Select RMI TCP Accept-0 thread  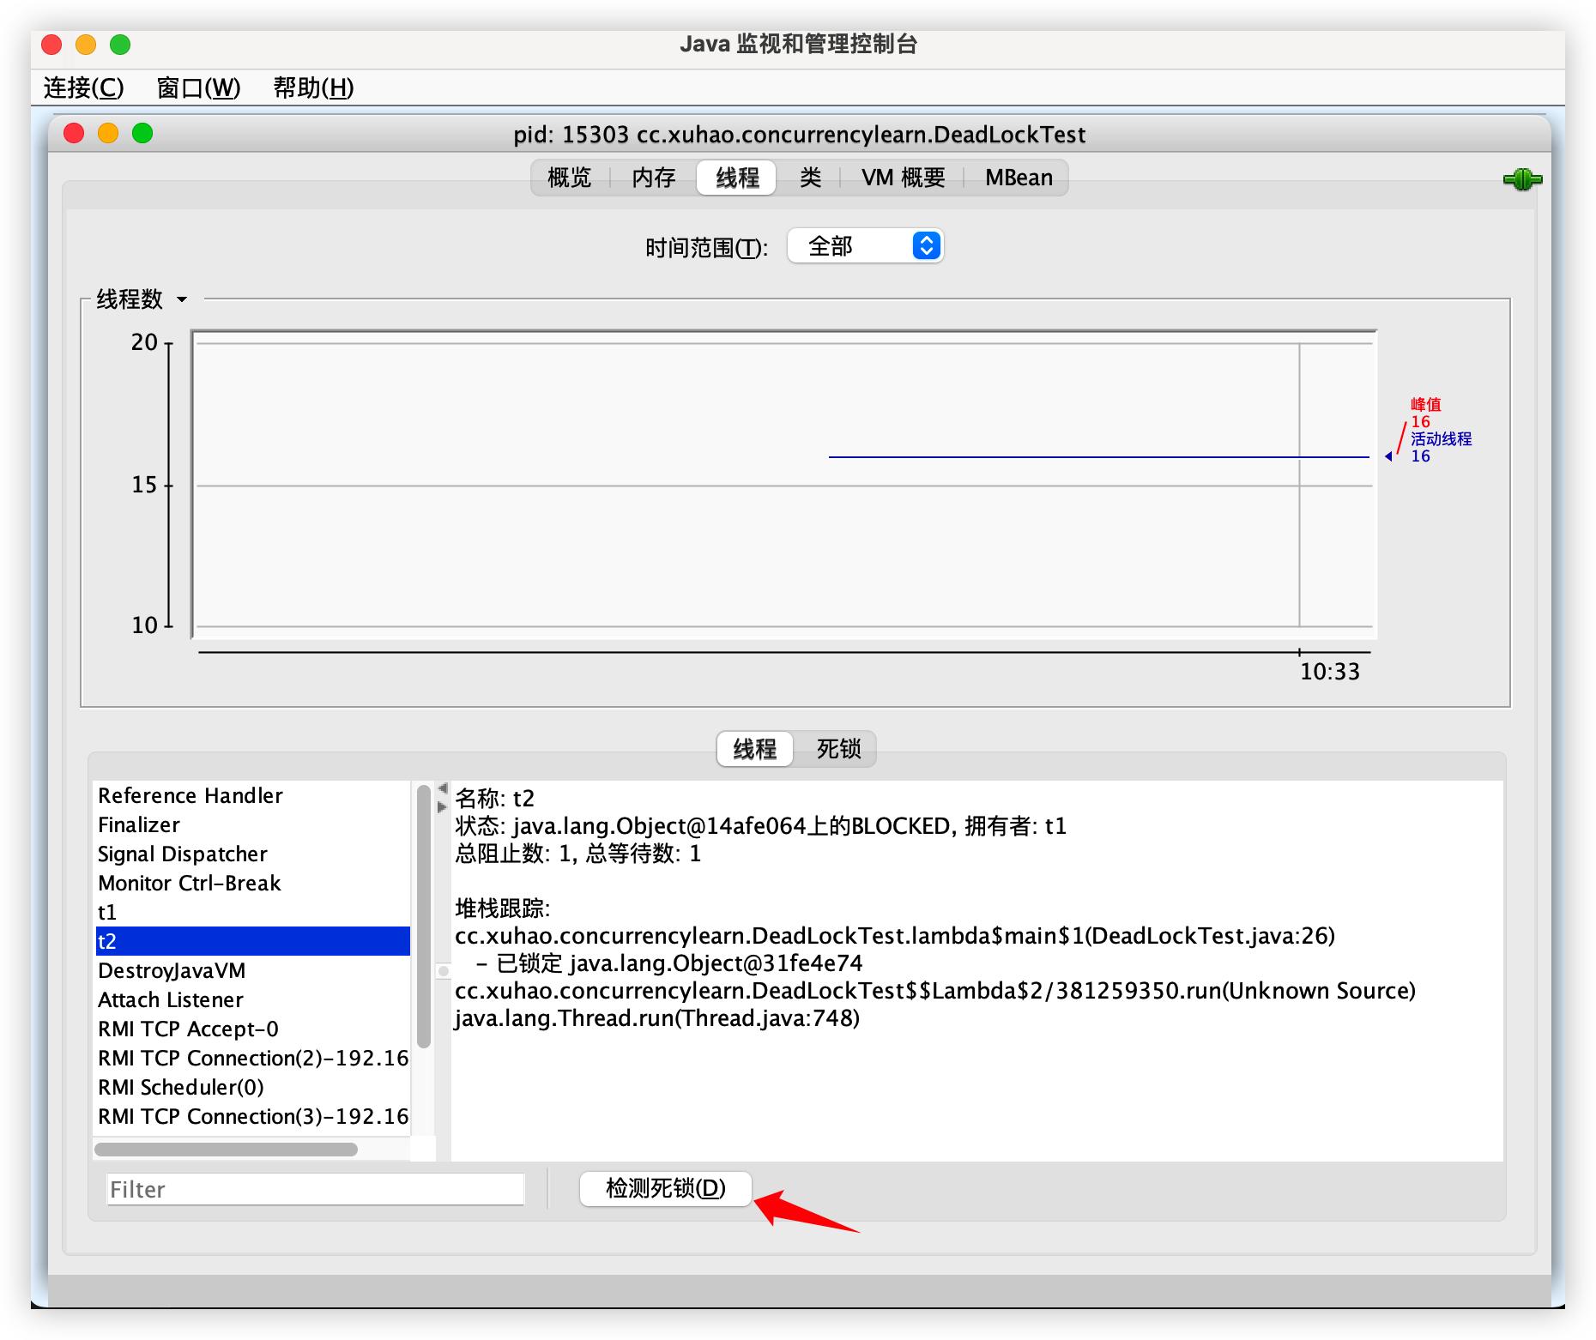[x=252, y=1029]
